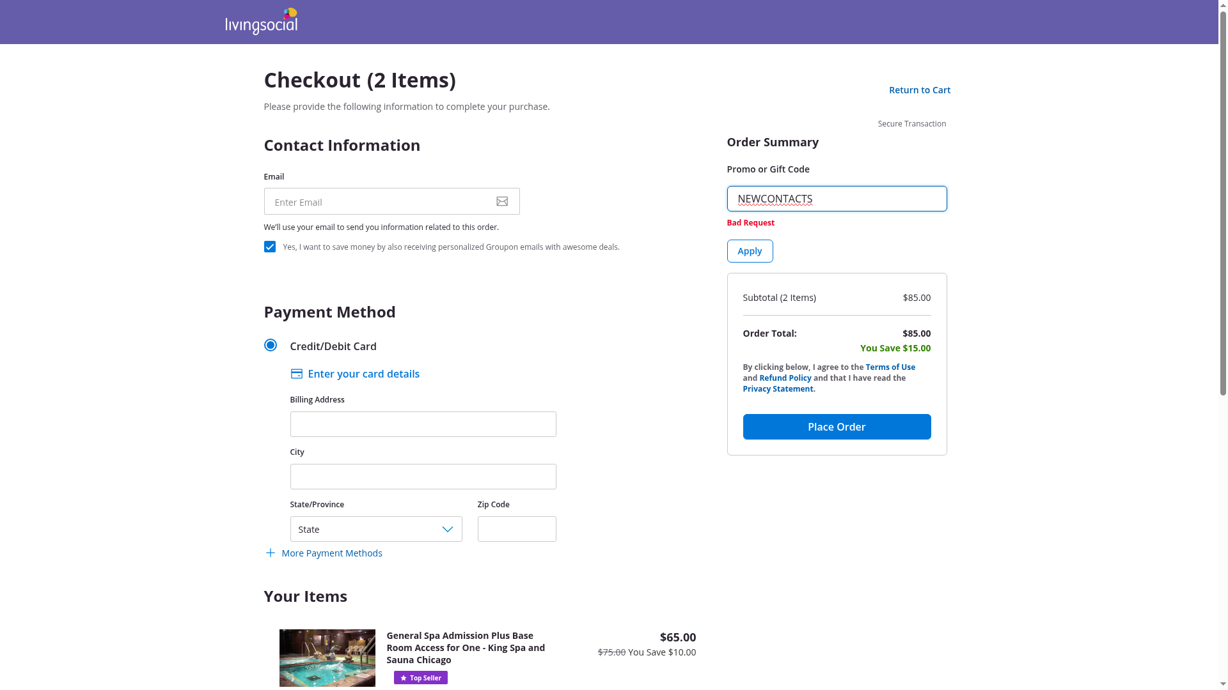Click the Secure Transaction text
Screen dimensions: 1228x690
[x=911, y=124]
